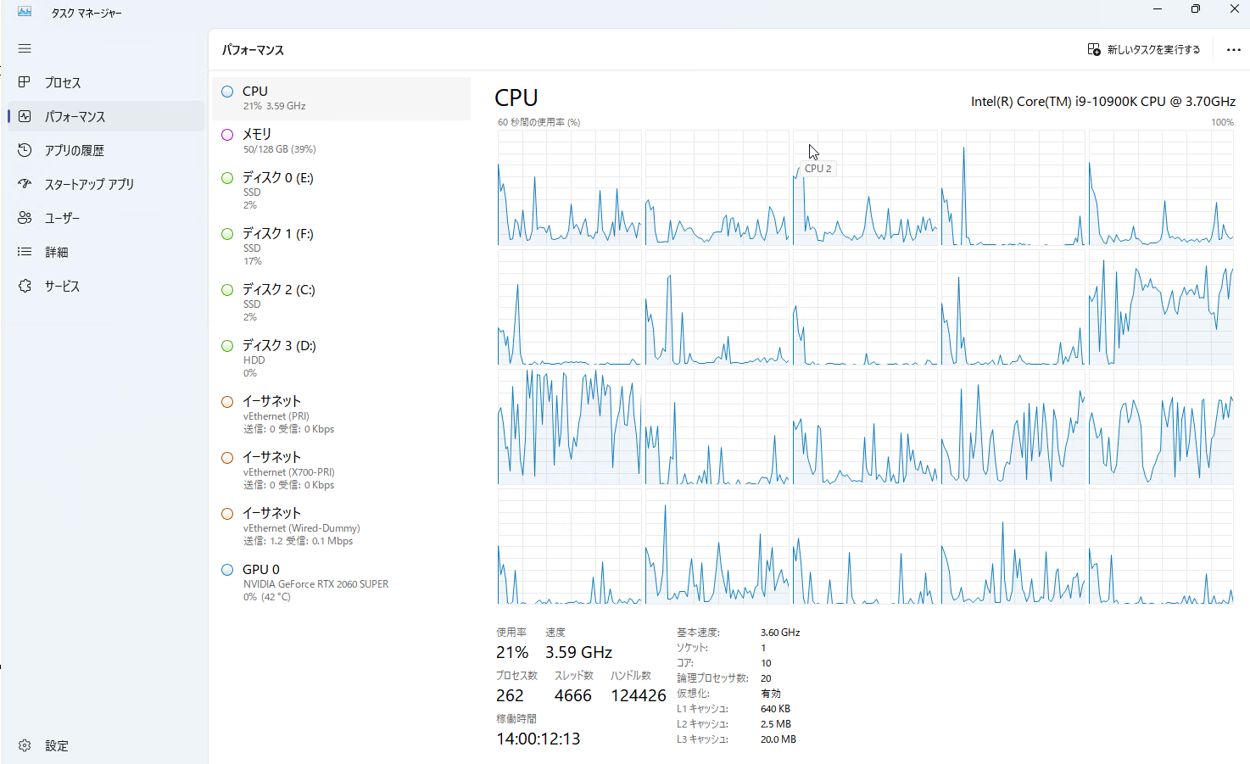Click the Task Manager app icon in title bar

pyautogui.click(x=25, y=12)
